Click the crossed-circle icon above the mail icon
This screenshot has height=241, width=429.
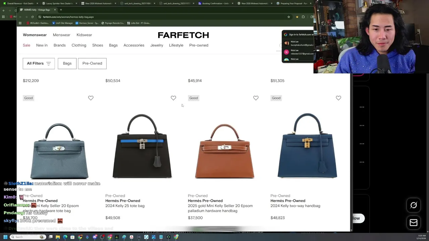pyautogui.click(x=414, y=205)
